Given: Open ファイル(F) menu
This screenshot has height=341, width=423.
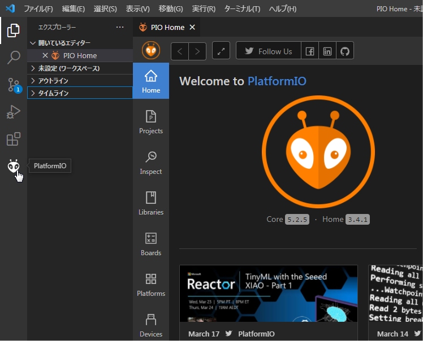Looking at the screenshot, I should [38, 8].
